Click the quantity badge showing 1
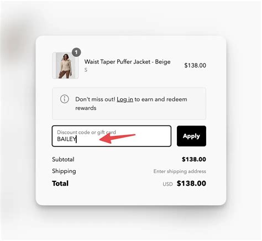This screenshot has height=241, width=262. [x=76, y=53]
